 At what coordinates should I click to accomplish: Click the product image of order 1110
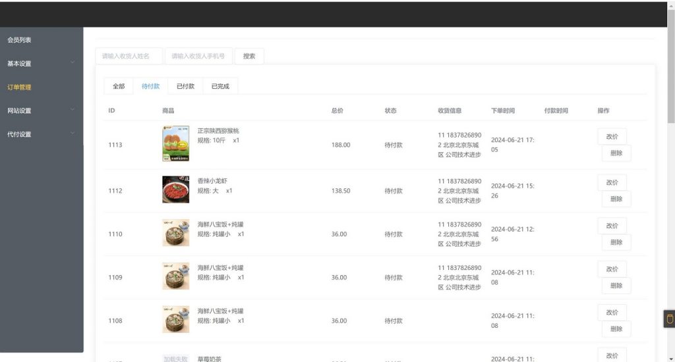tap(175, 233)
